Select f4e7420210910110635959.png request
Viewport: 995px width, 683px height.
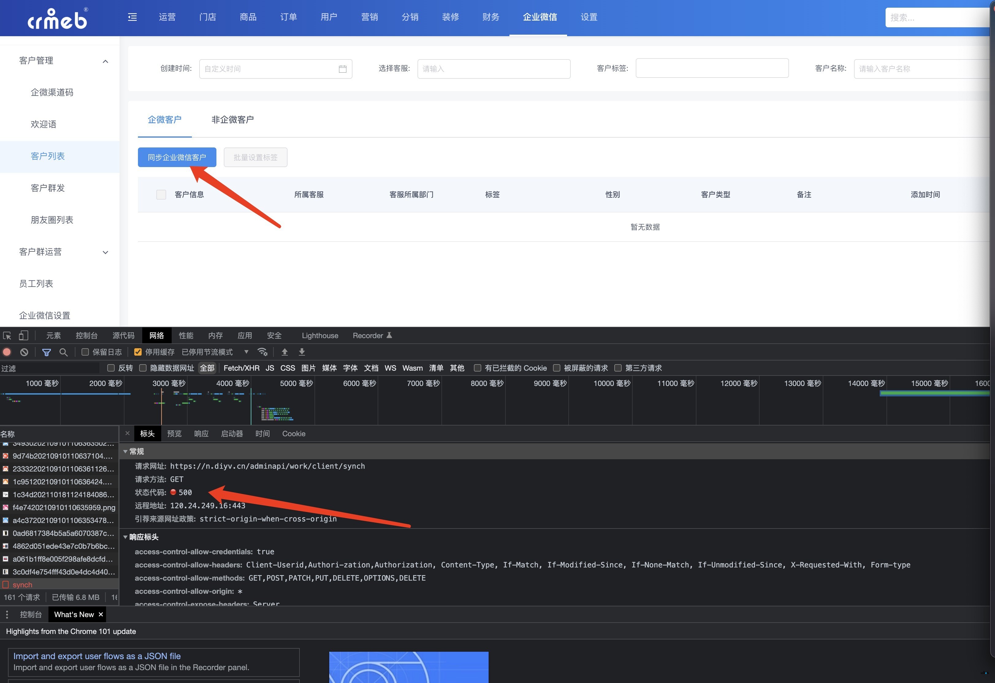pyautogui.click(x=59, y=507)
